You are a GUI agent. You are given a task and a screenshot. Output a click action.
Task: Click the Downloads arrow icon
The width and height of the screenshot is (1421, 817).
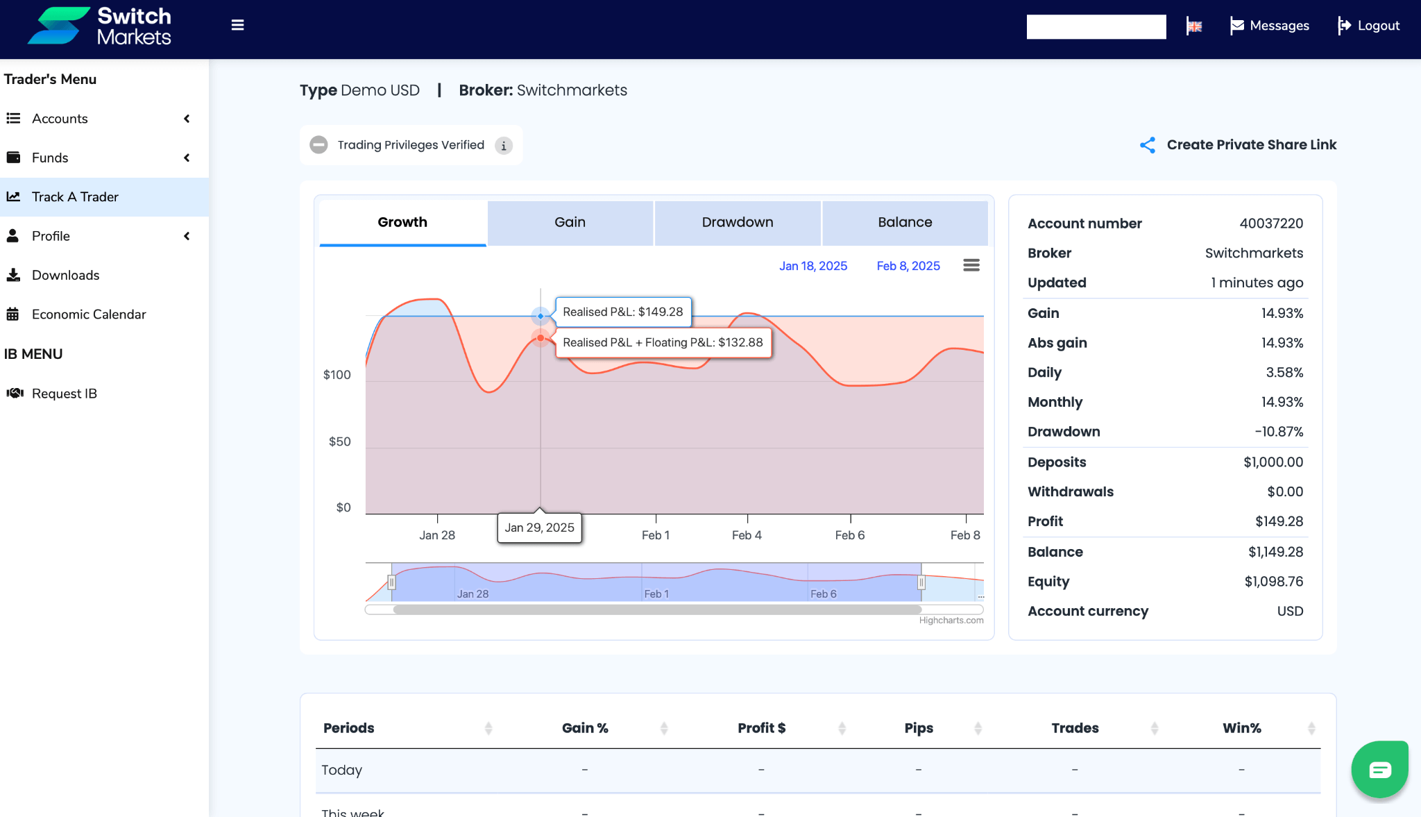pyautogui.click(x=13, y=275)
